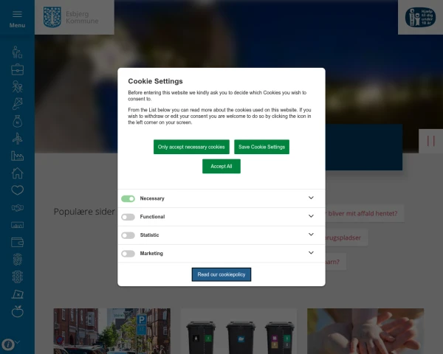Enable the Functional cookies switch
Viewport: 443px width, 354px height.
pyautogui.click(x=128, y=217)
